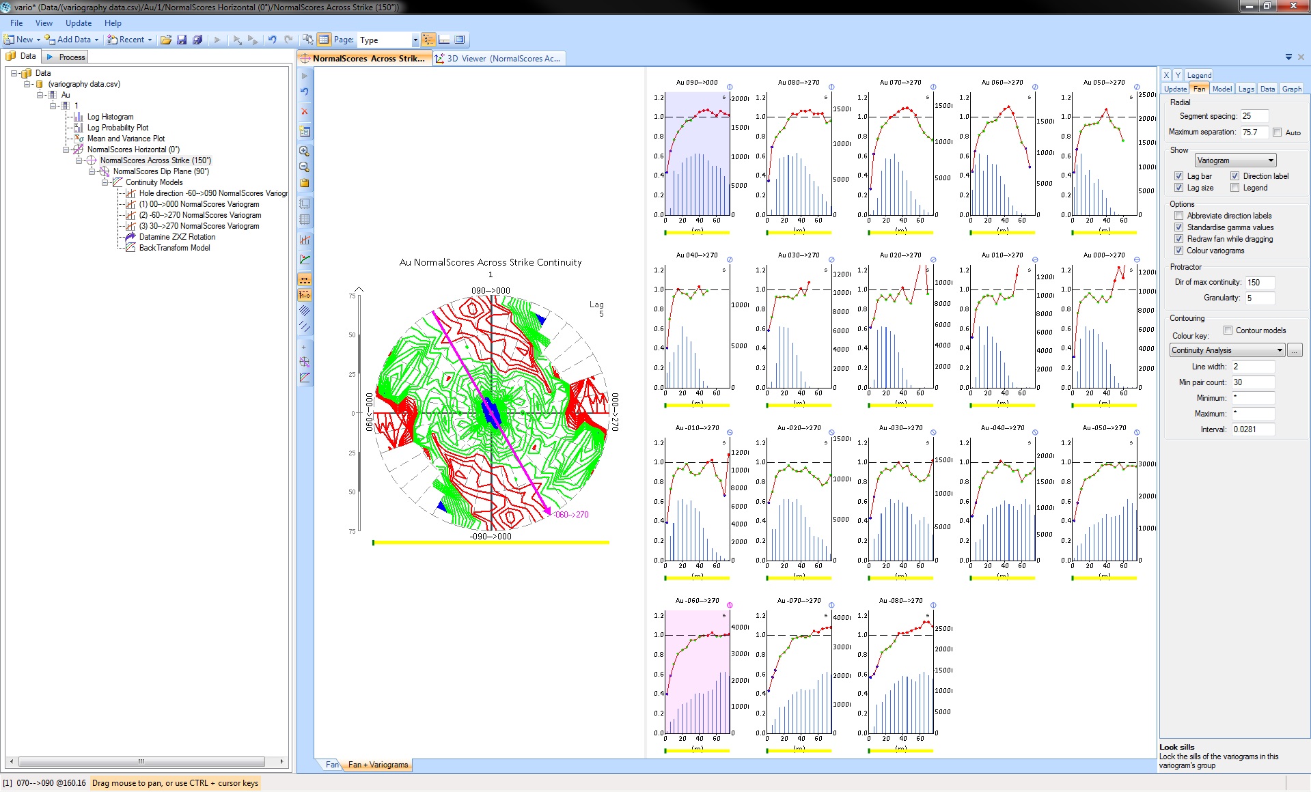Click the zoom out magnifier icon
Viewport: 1311px width, 792px height.
305,167
